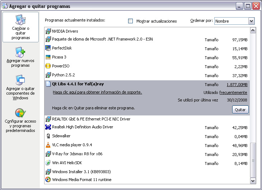Open Agregar o quitar componentes de Windows
This screenshot has height=190, width=262.
[x=20, y=87]
